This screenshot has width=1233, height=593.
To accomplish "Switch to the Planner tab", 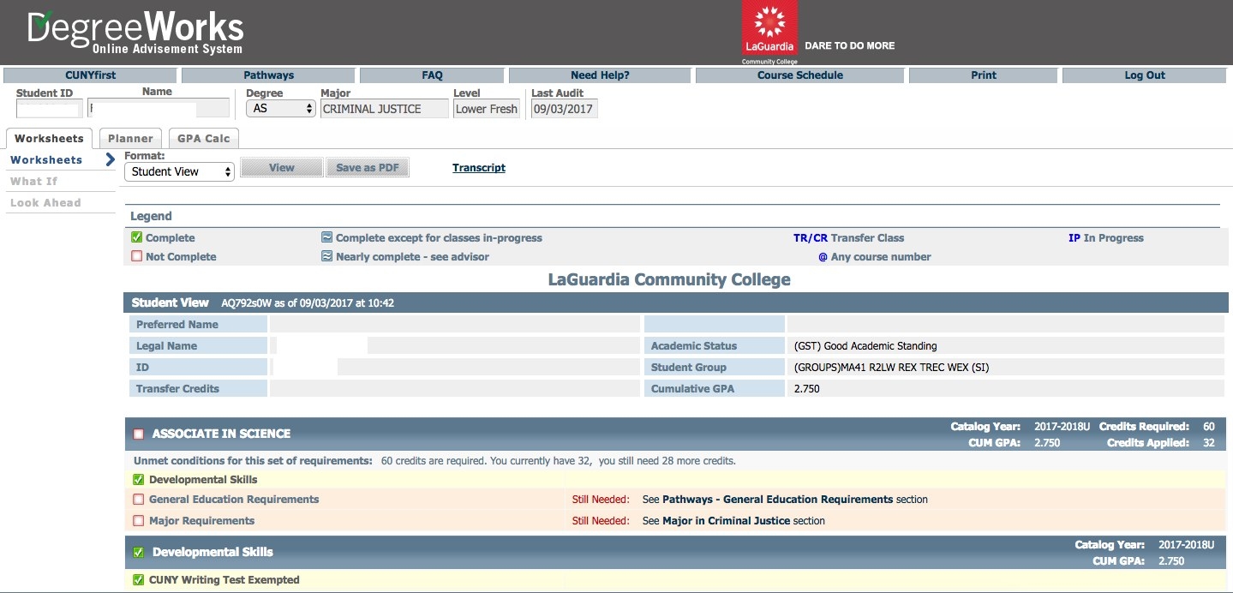I will 130,138.
